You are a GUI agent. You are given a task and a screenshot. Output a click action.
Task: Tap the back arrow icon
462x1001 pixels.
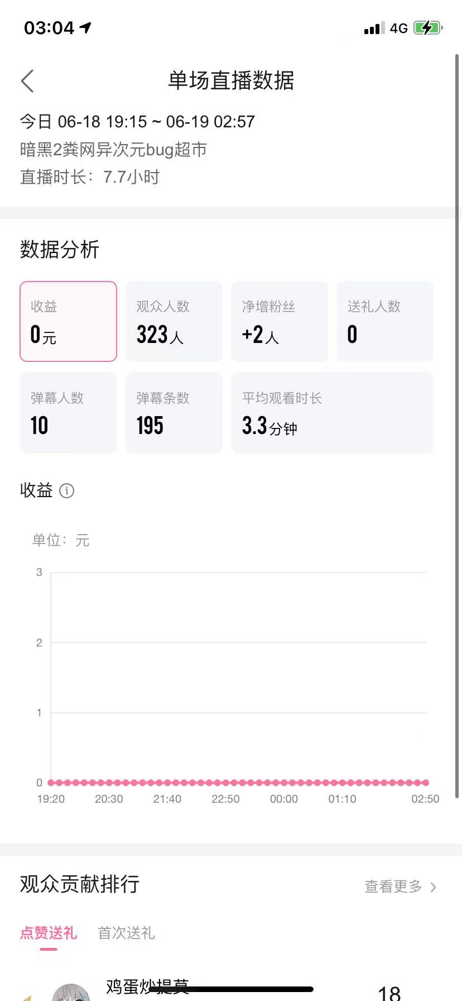pos(28,81)
